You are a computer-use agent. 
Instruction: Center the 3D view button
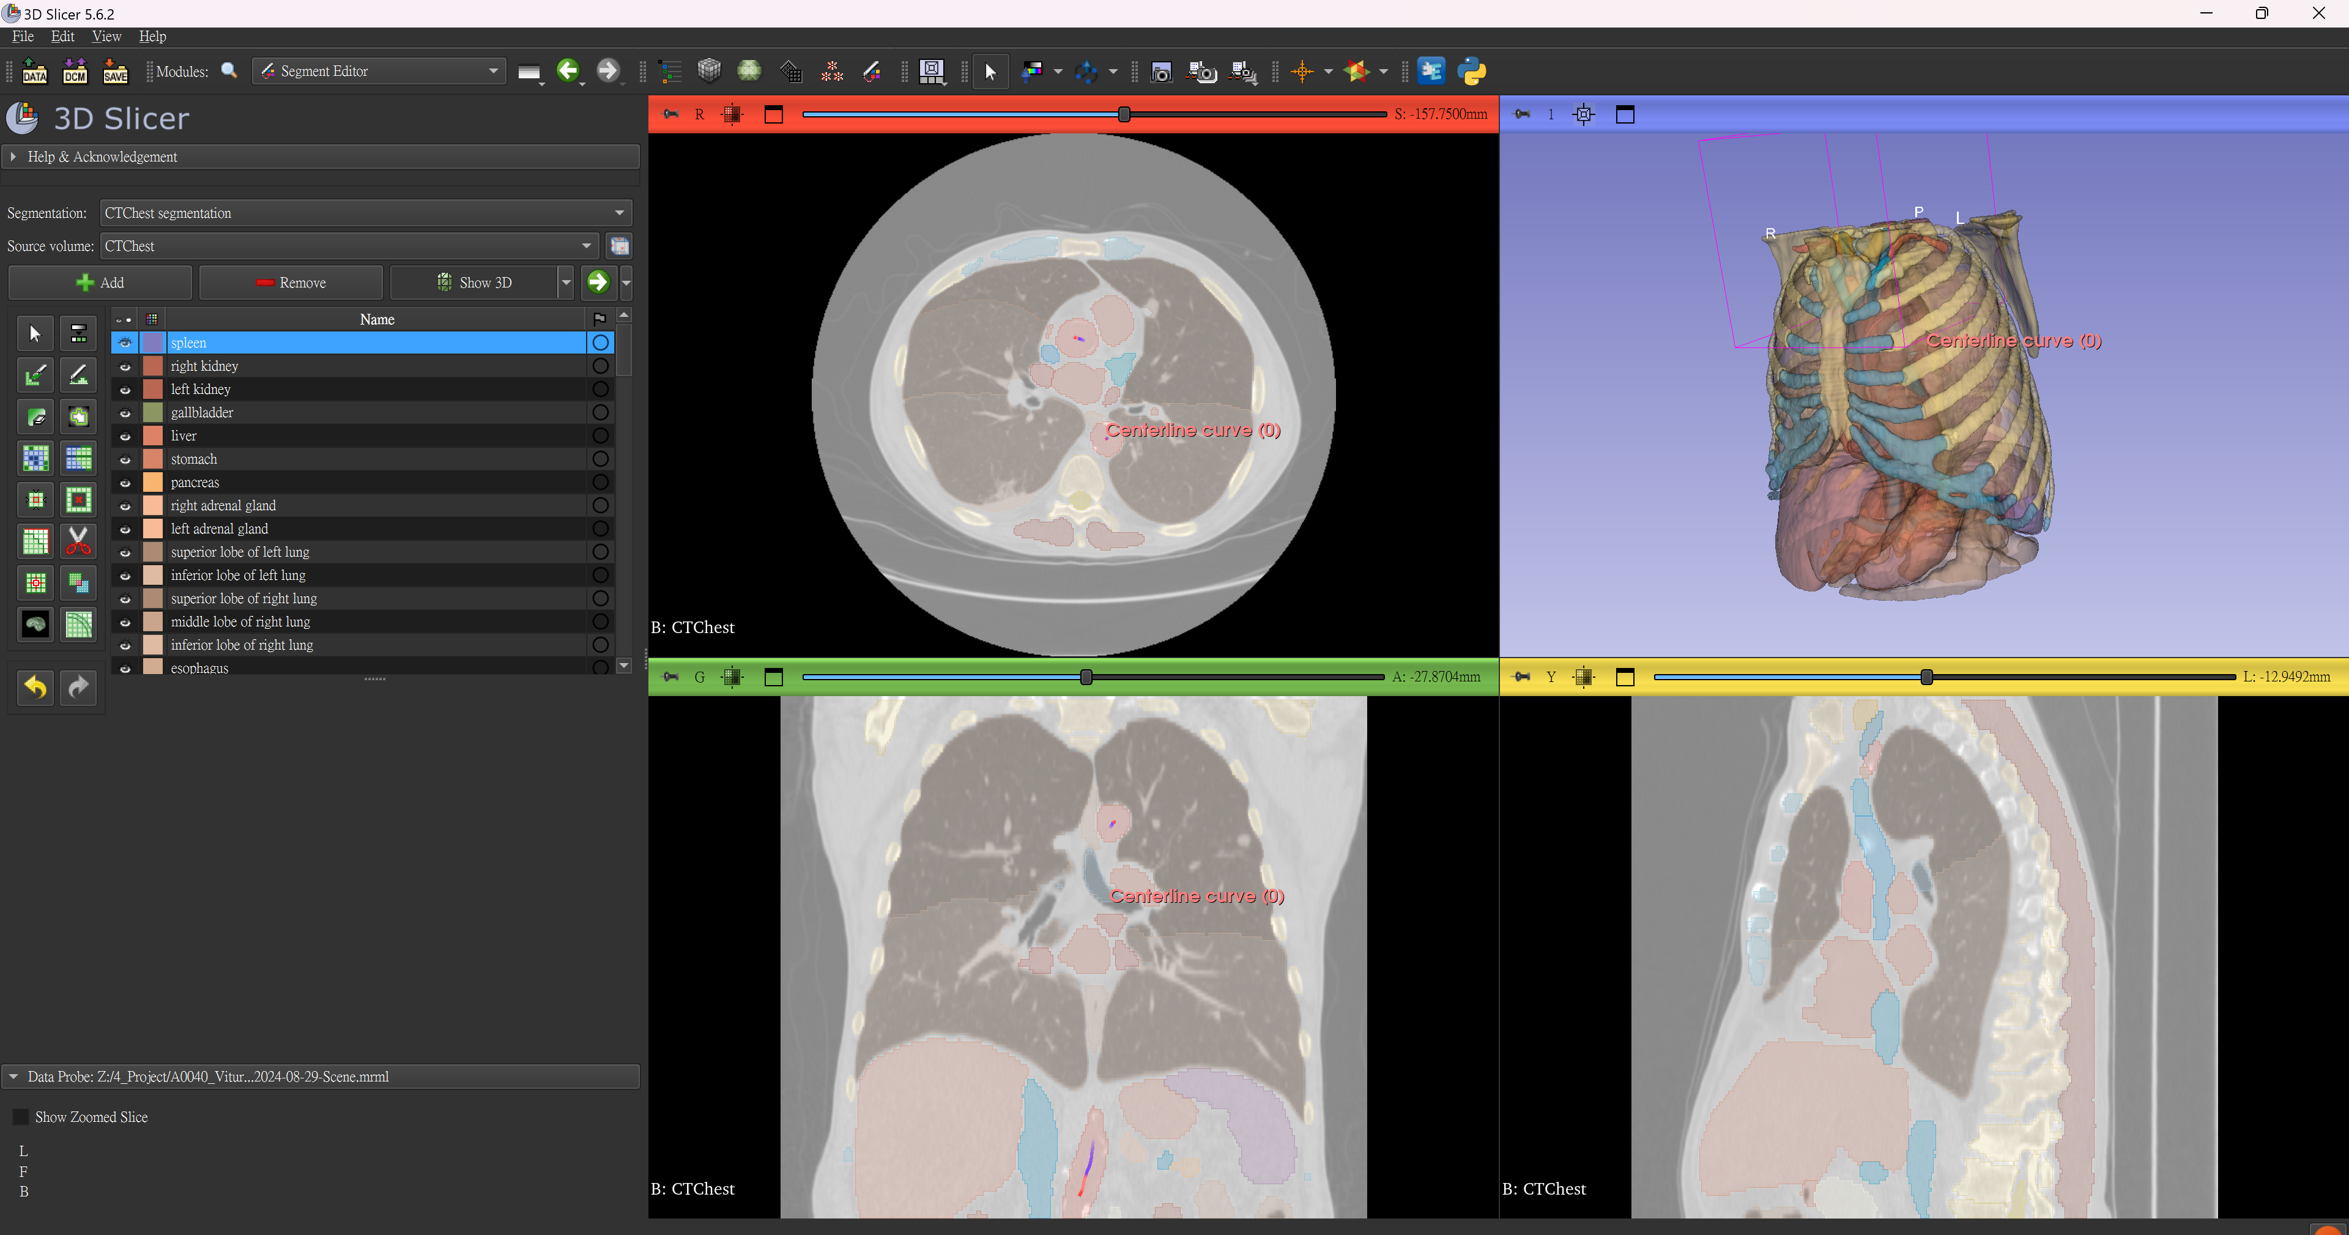pyautogui.click(x=1584, y=114)
